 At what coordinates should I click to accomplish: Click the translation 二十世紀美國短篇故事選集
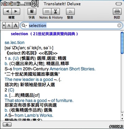[32, 74]
